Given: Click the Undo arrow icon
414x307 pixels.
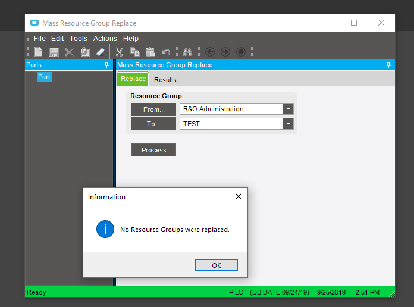Looking at the screenshot, I should (x=166, y=52).
